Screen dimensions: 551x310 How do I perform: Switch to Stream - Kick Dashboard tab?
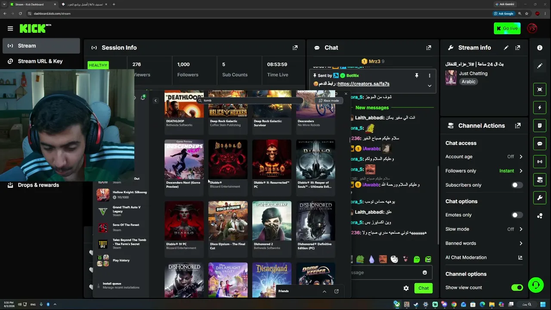[x=33, y=4]
